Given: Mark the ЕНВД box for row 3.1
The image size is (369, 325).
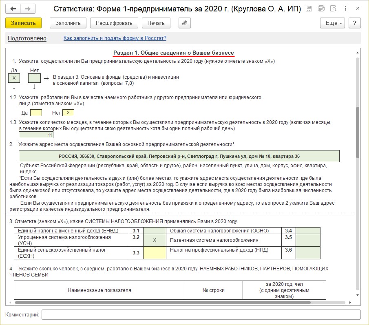Looking at the screenshot, I should coord(155,231).
